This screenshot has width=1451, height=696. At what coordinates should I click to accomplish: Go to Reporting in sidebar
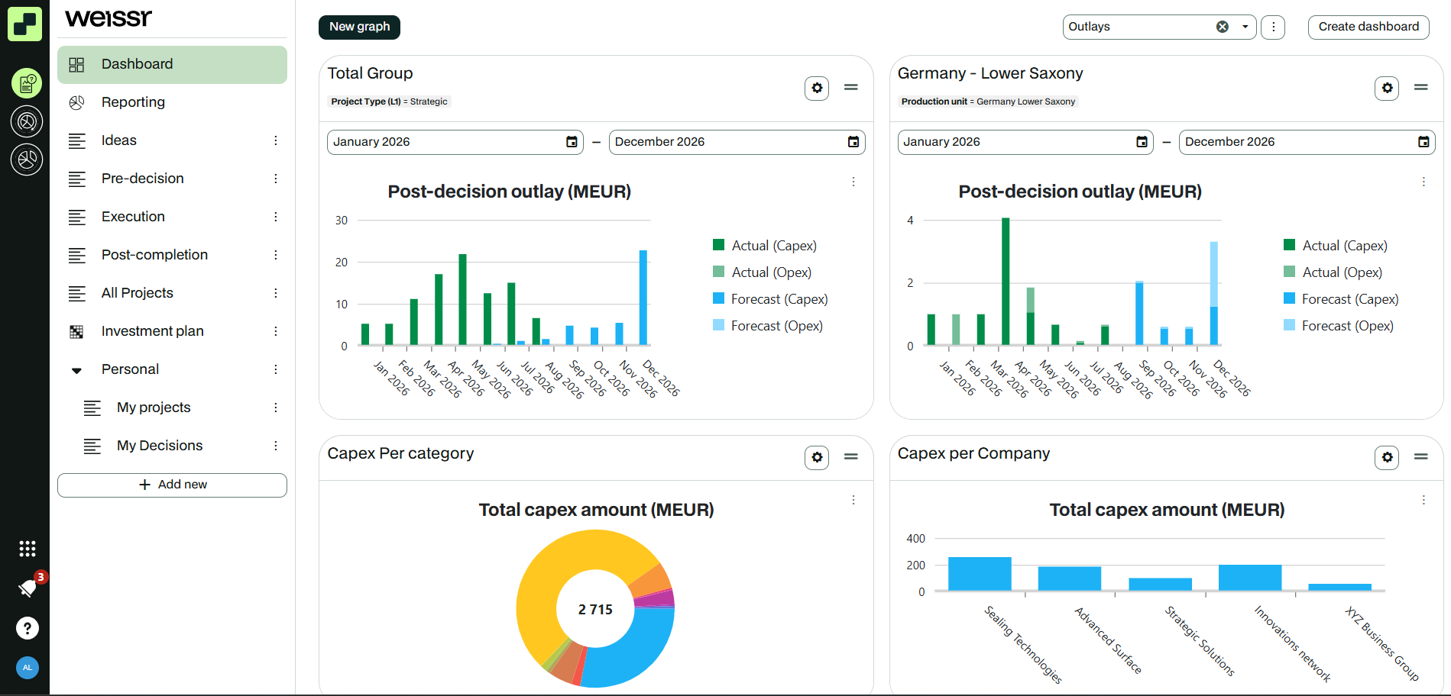click(172, 102)
